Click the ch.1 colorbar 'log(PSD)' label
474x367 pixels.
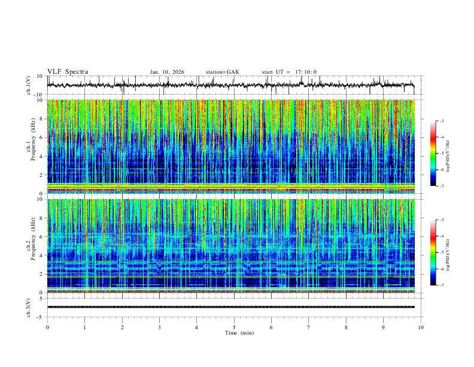click(x=448, y=157)
